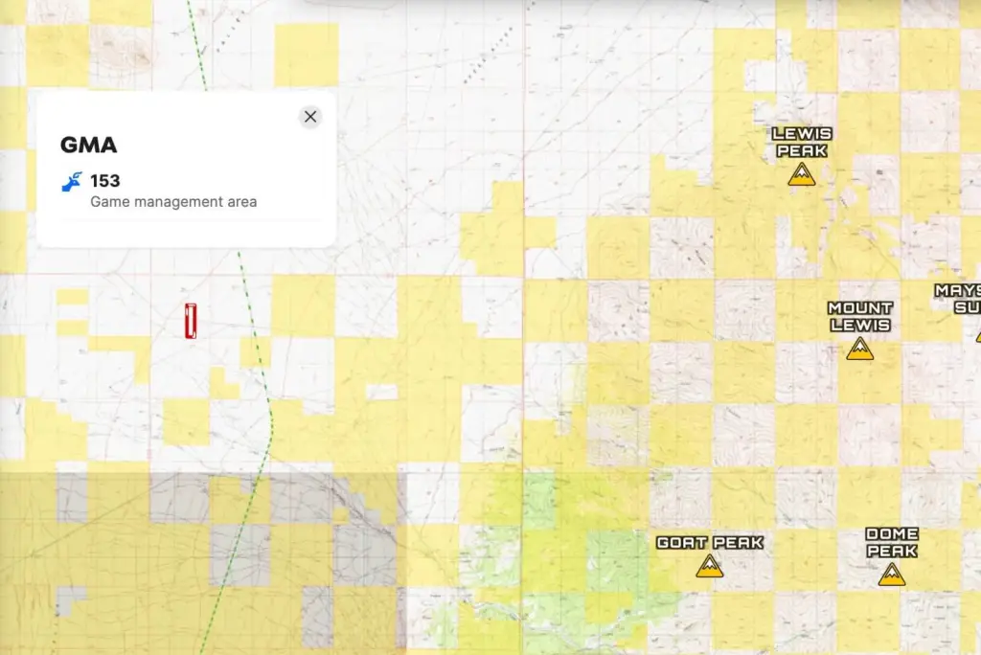Screen dimensions: 981x655
Task: Click the red rectangular parcel marker
Action: [191, 320]
